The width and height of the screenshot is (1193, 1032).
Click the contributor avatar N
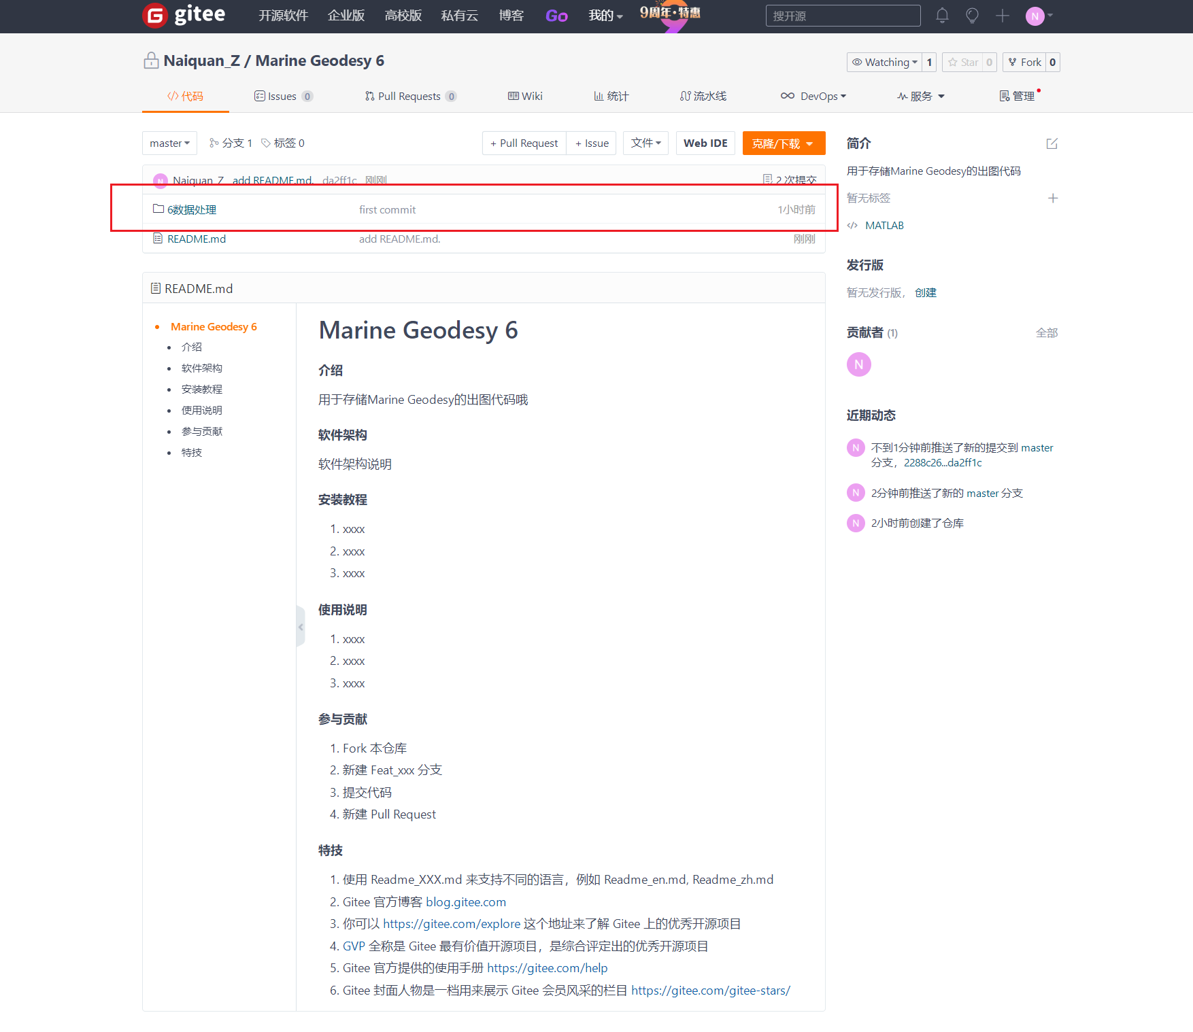coord(858,364)
